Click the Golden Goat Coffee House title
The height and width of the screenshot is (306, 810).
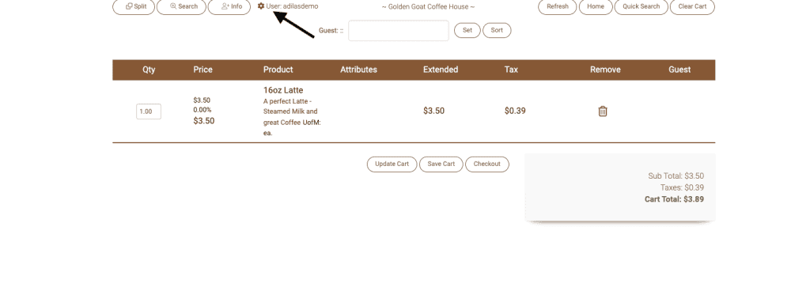(428, 6)
